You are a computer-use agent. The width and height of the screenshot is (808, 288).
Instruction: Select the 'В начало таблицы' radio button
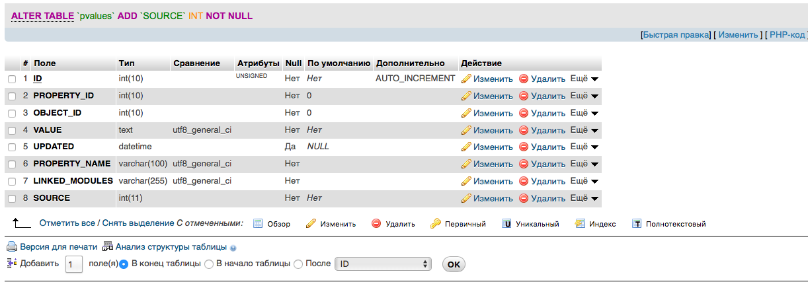[x=209, y=264]
